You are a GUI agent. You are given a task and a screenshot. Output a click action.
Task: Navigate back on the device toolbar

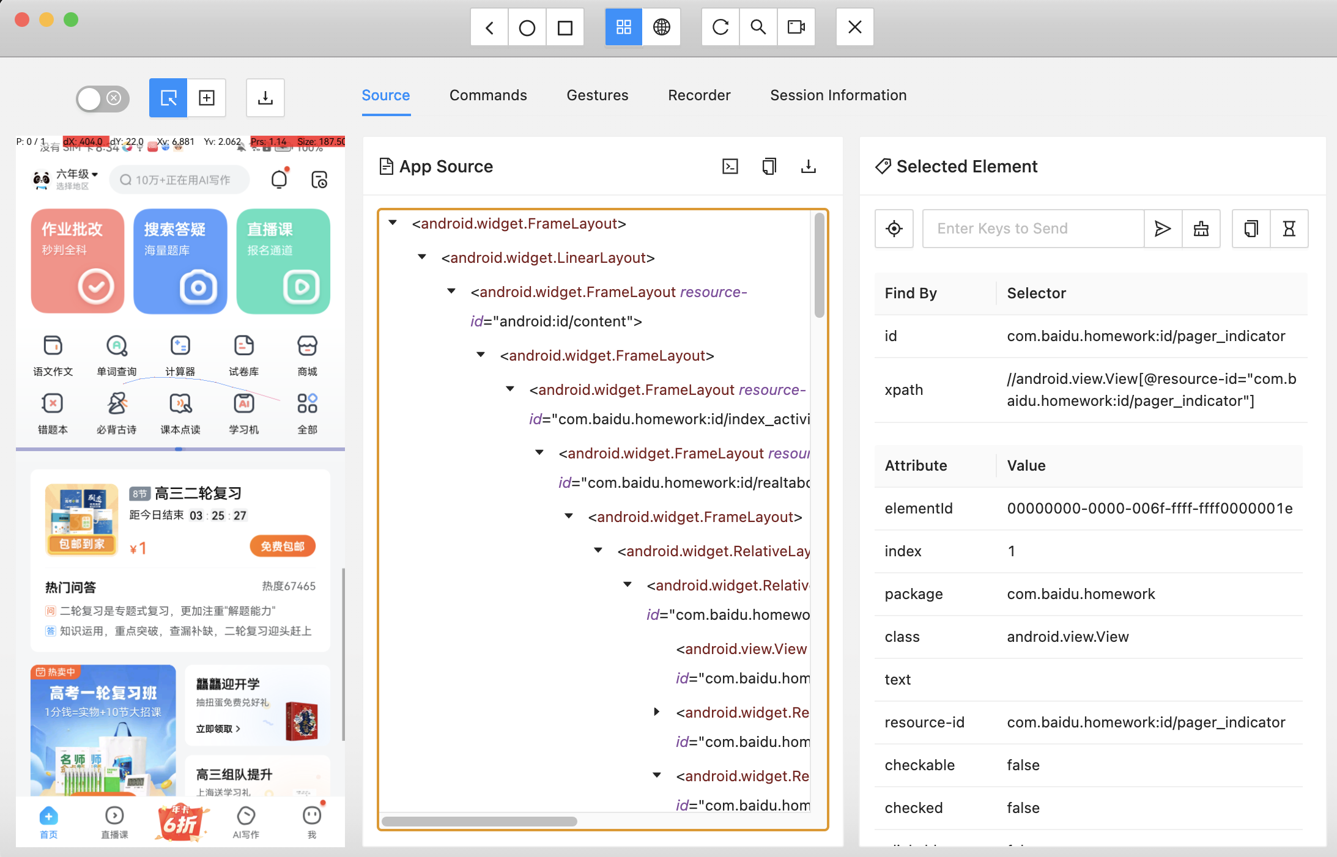pos(489,27)
